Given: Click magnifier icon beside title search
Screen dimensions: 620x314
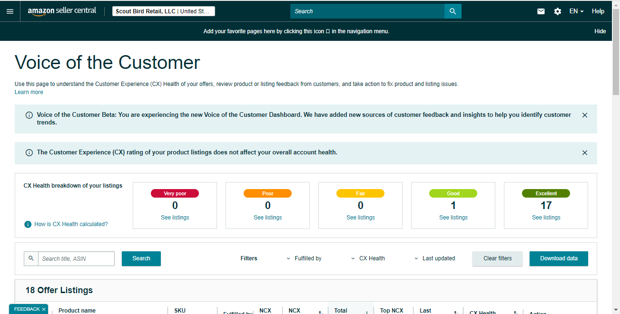Looking at the screenshot, I should click(31, 258).
